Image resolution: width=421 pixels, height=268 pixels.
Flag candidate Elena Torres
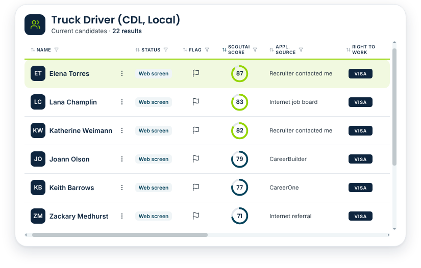click(x=196, y=73)
